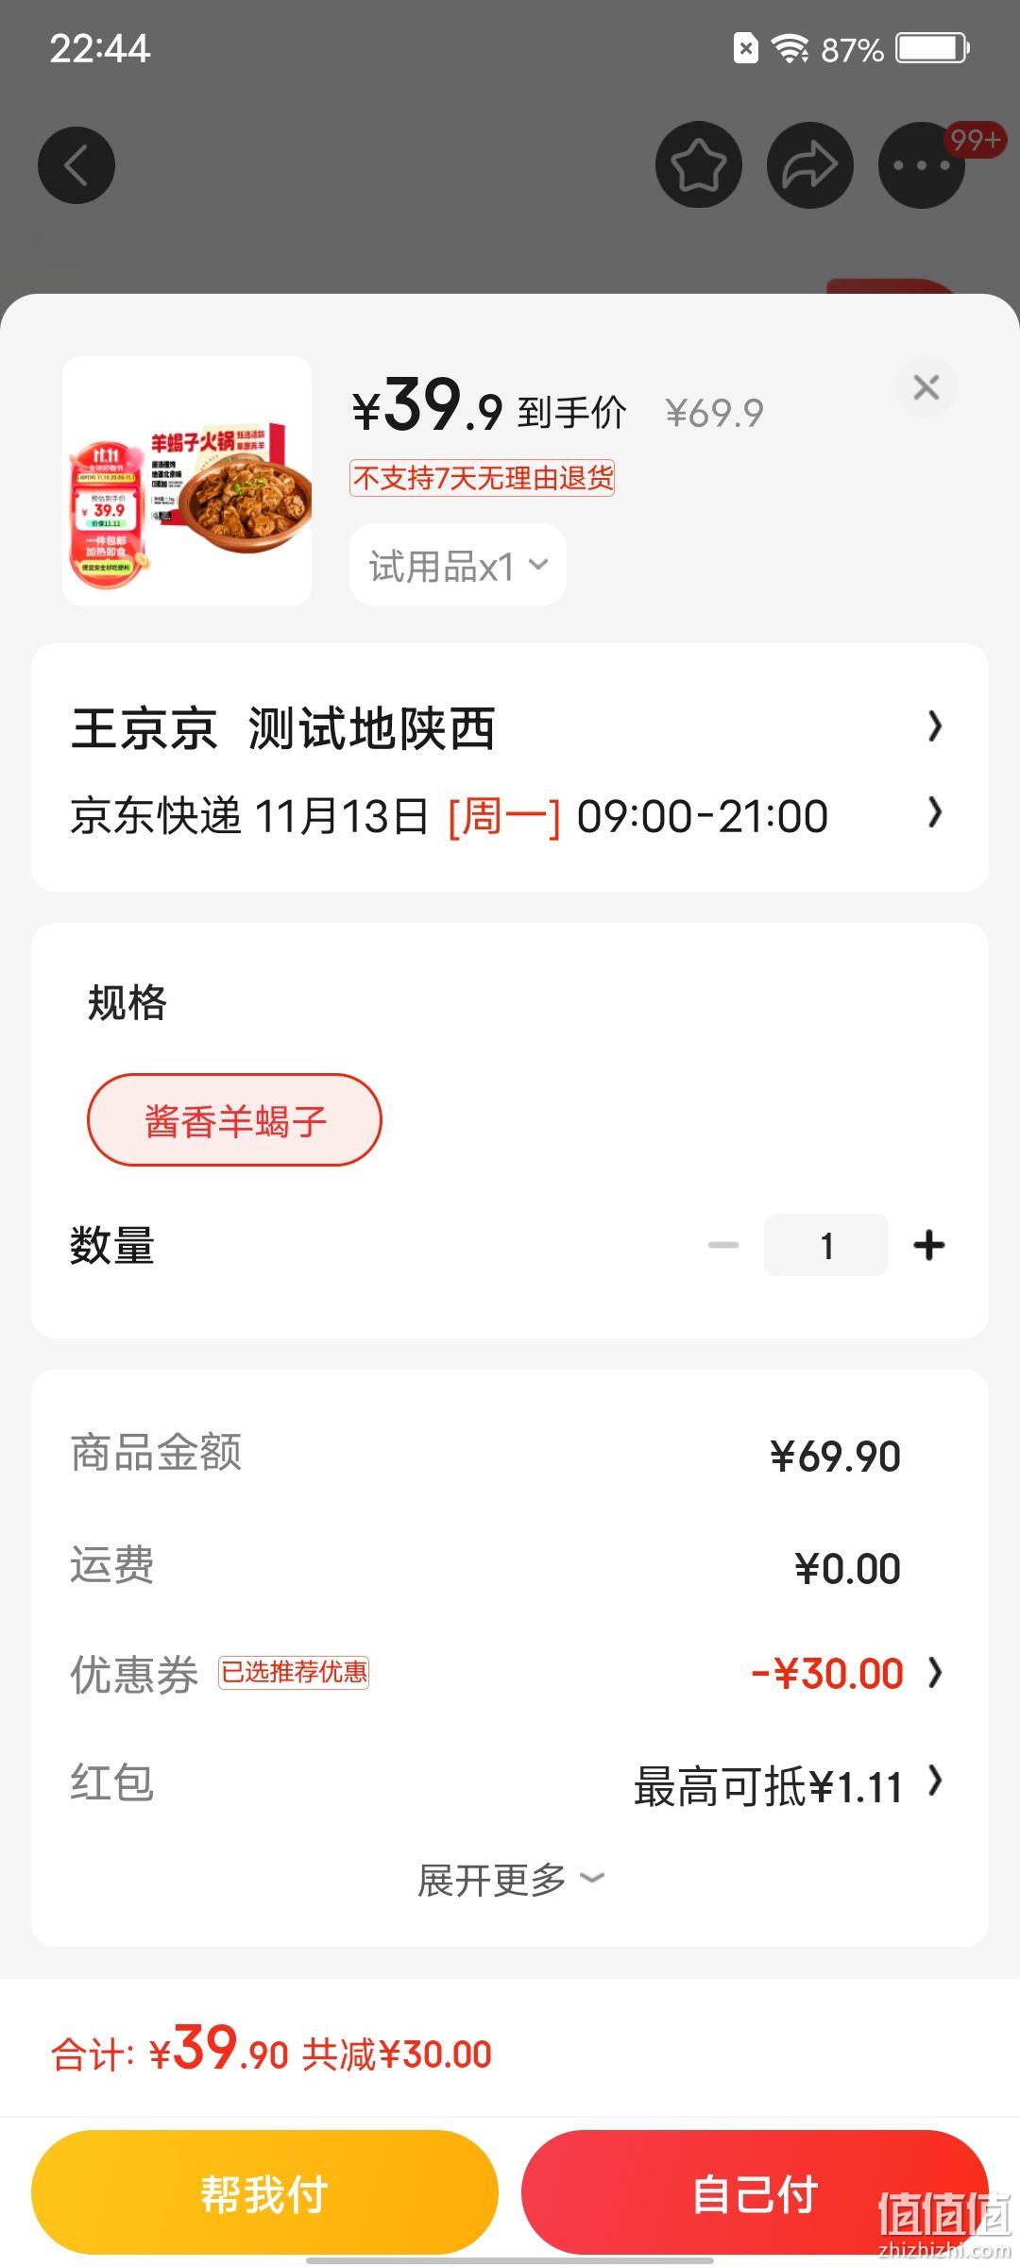The image size is (1020, 2267).
Task: Tap the back arrow icon
Action: tap(76, 165)
